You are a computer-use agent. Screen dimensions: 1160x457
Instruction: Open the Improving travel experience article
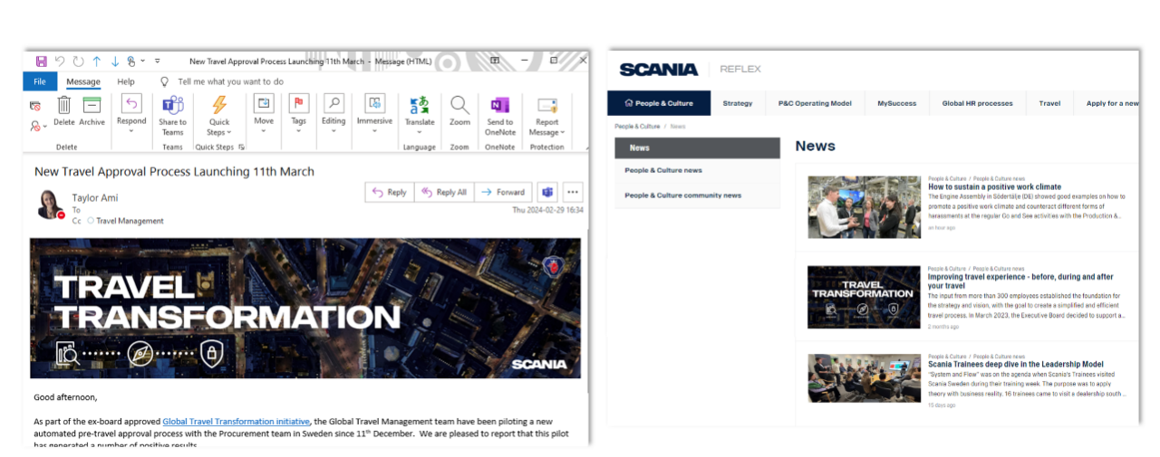[1020, 281]
